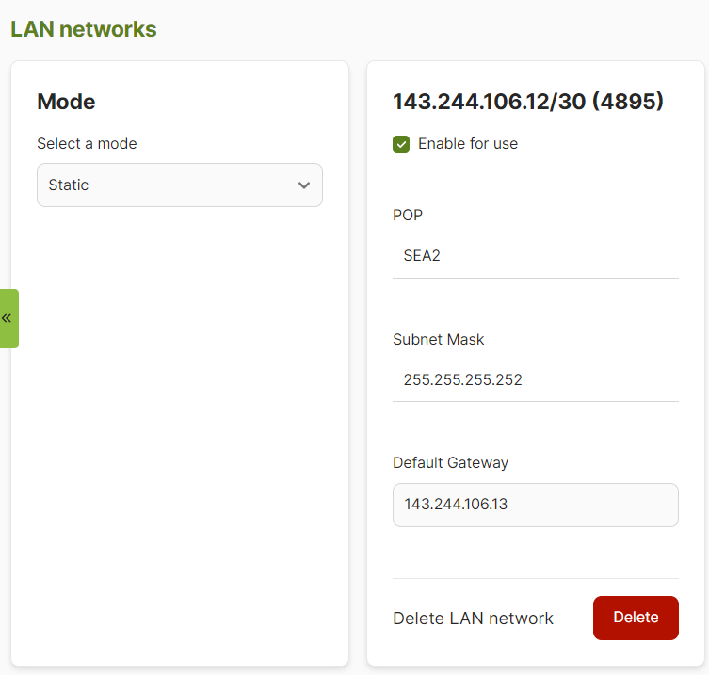Screen dimensions: 709x675
Task: Click the gateway value 143.244.106.13
Action: point(456,505)
